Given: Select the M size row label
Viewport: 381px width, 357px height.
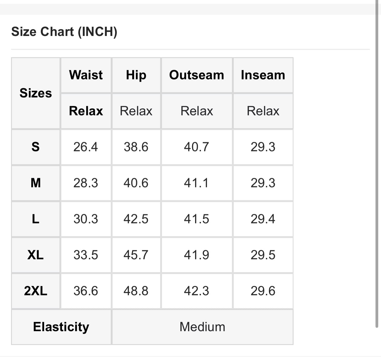Looking at the screenshot, I should coord(36,183).
